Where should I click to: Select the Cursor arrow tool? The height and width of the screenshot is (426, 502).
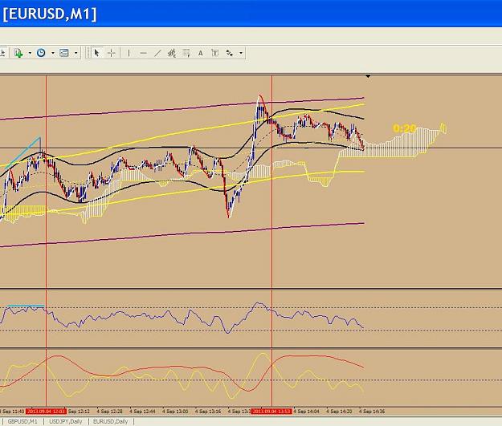96,53
